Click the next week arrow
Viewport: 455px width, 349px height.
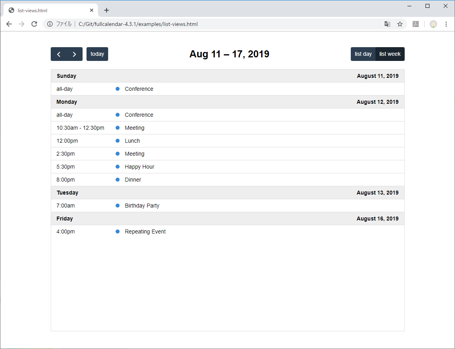[x=74, y=54]
